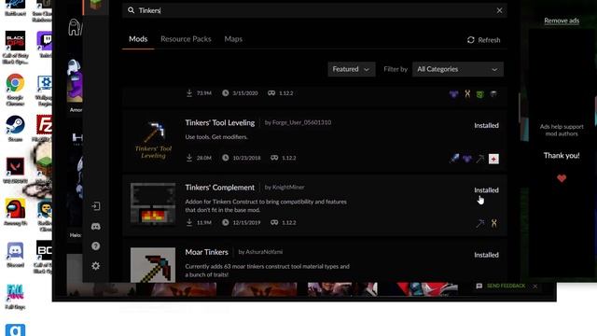Open Moar Tinkers mod page
Viewport: 597px width, 336px height.
click(207, 252)
